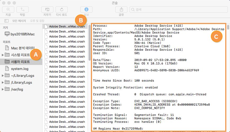Click 'OS Version:' line in report
Image resolution: width=230 pixels, height=132 pixels.
point(135,63)
